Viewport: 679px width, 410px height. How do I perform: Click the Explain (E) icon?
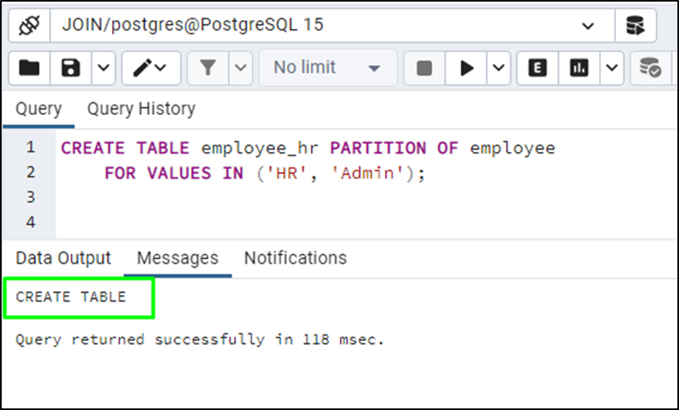click(537, 68)
